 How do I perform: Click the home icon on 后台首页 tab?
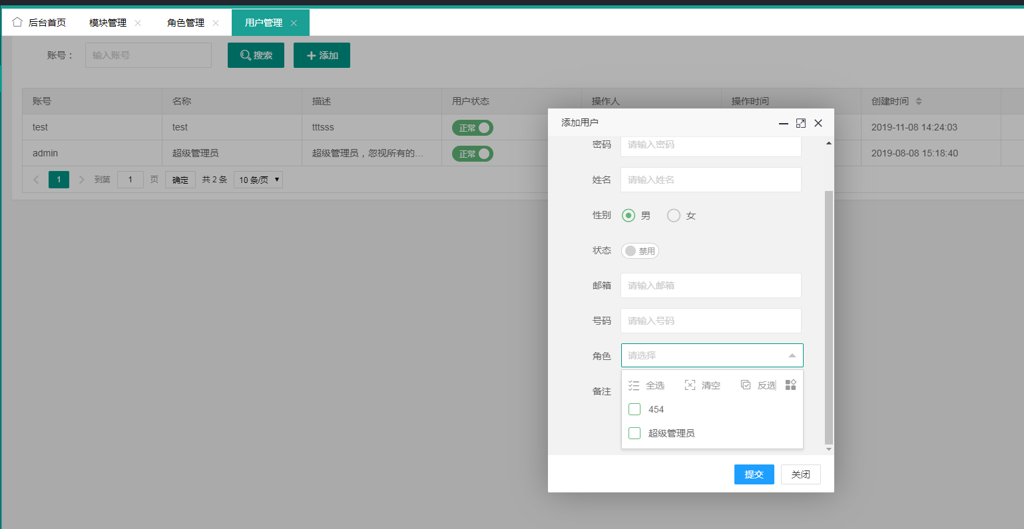tap(17, 22)
